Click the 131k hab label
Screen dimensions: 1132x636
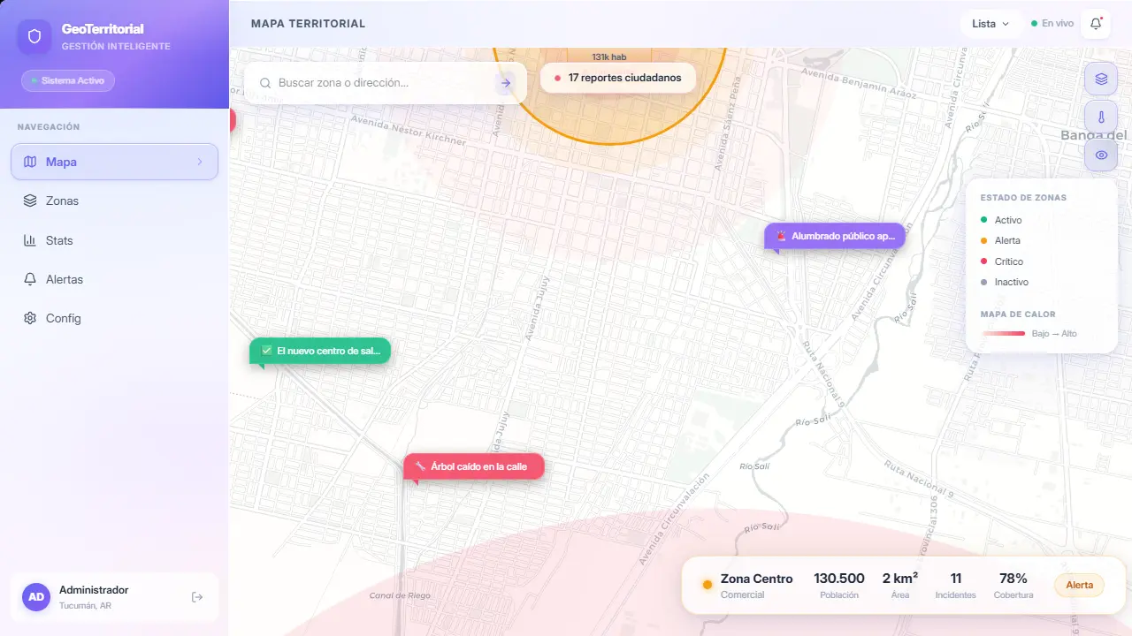609,57
